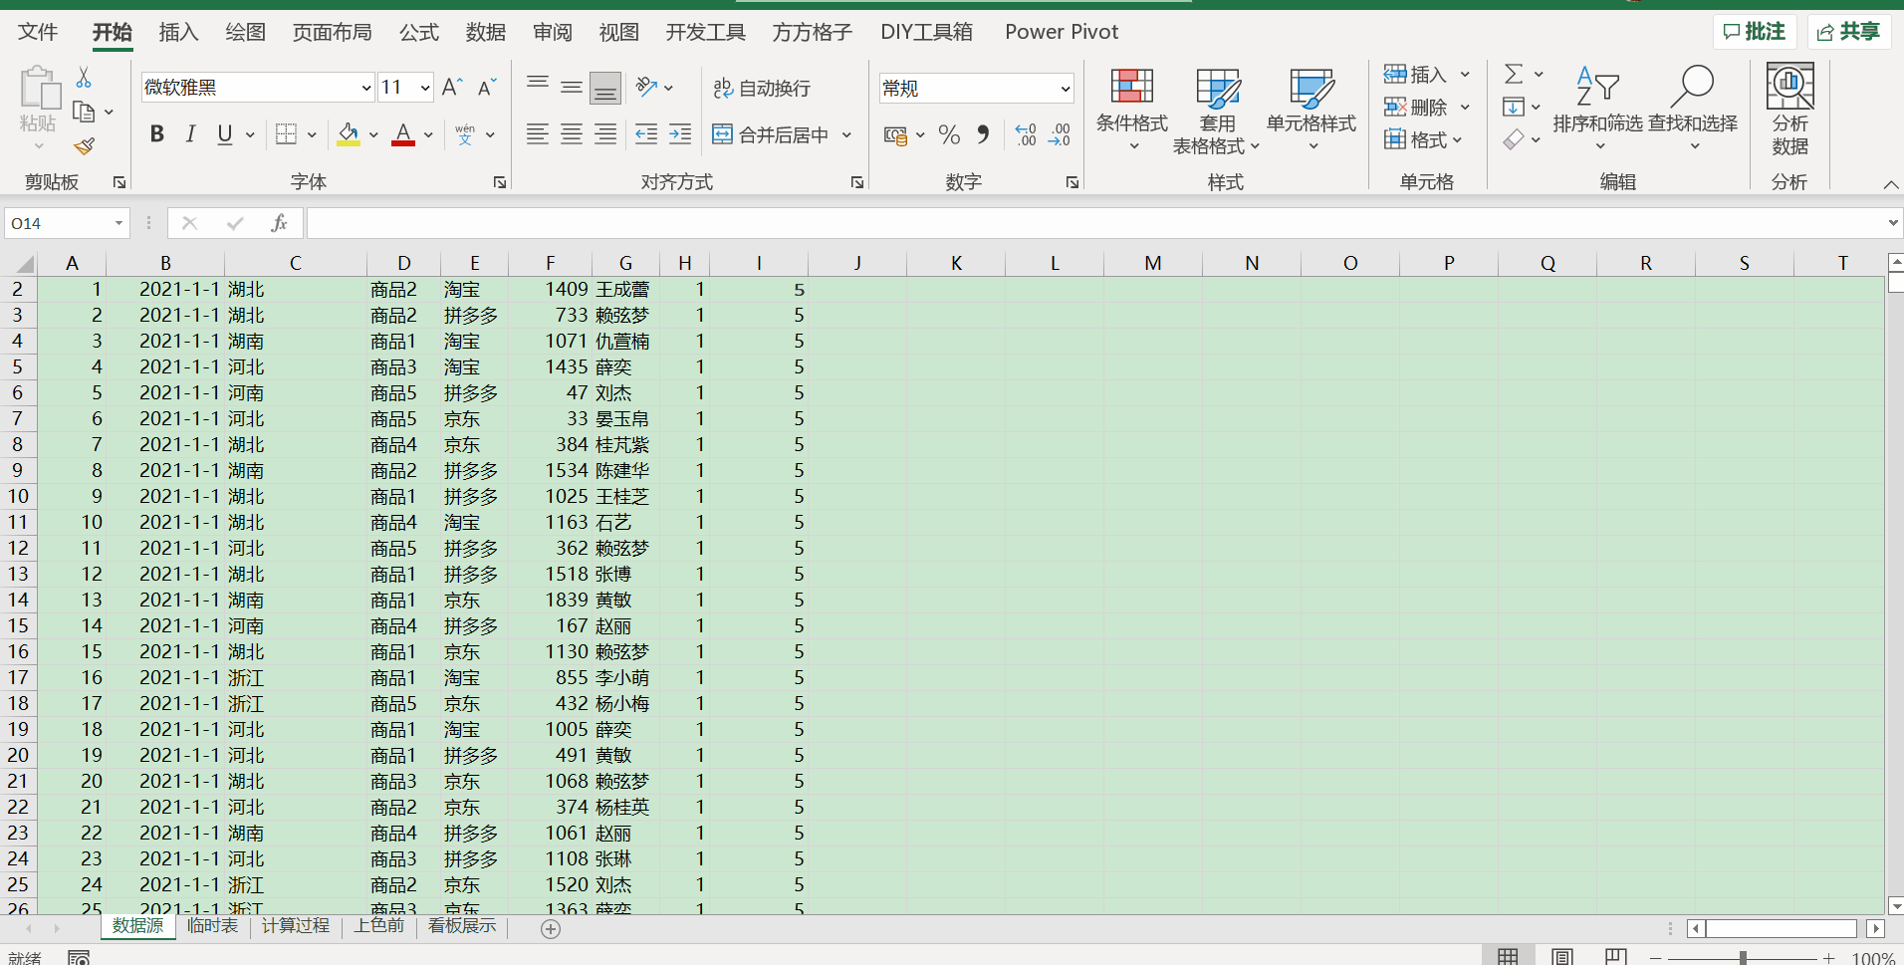Image resolution: width=1904 pixels, height=965 pixels.
Task: Open the font name dropdown
Action: tap(365, 87)
